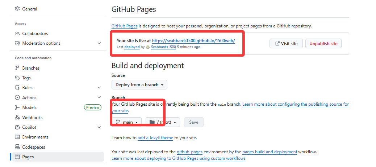Click the Scabbards1500 avatar image

(148, 47)
